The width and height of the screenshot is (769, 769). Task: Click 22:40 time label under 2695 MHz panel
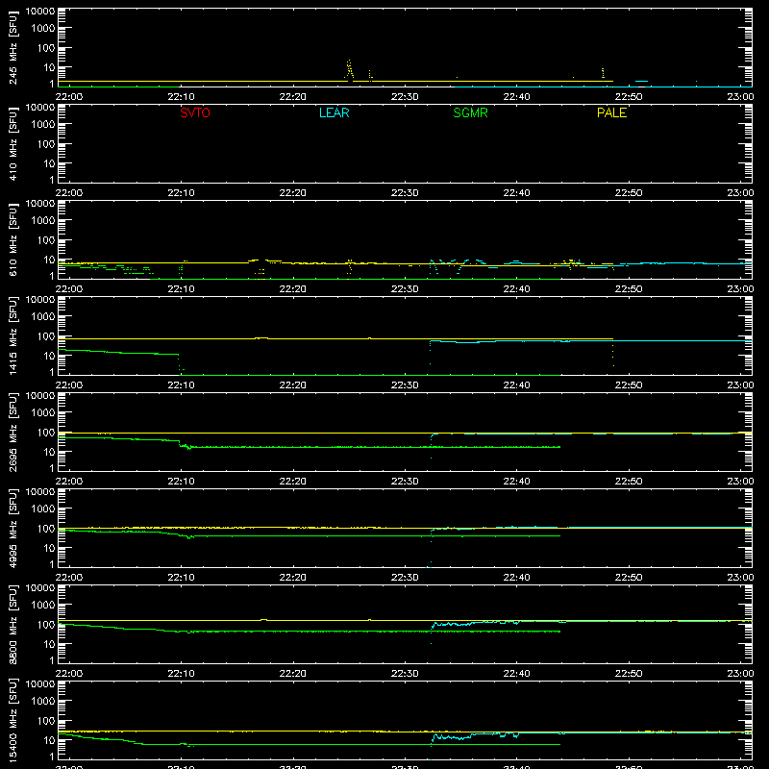coord(516,482)
